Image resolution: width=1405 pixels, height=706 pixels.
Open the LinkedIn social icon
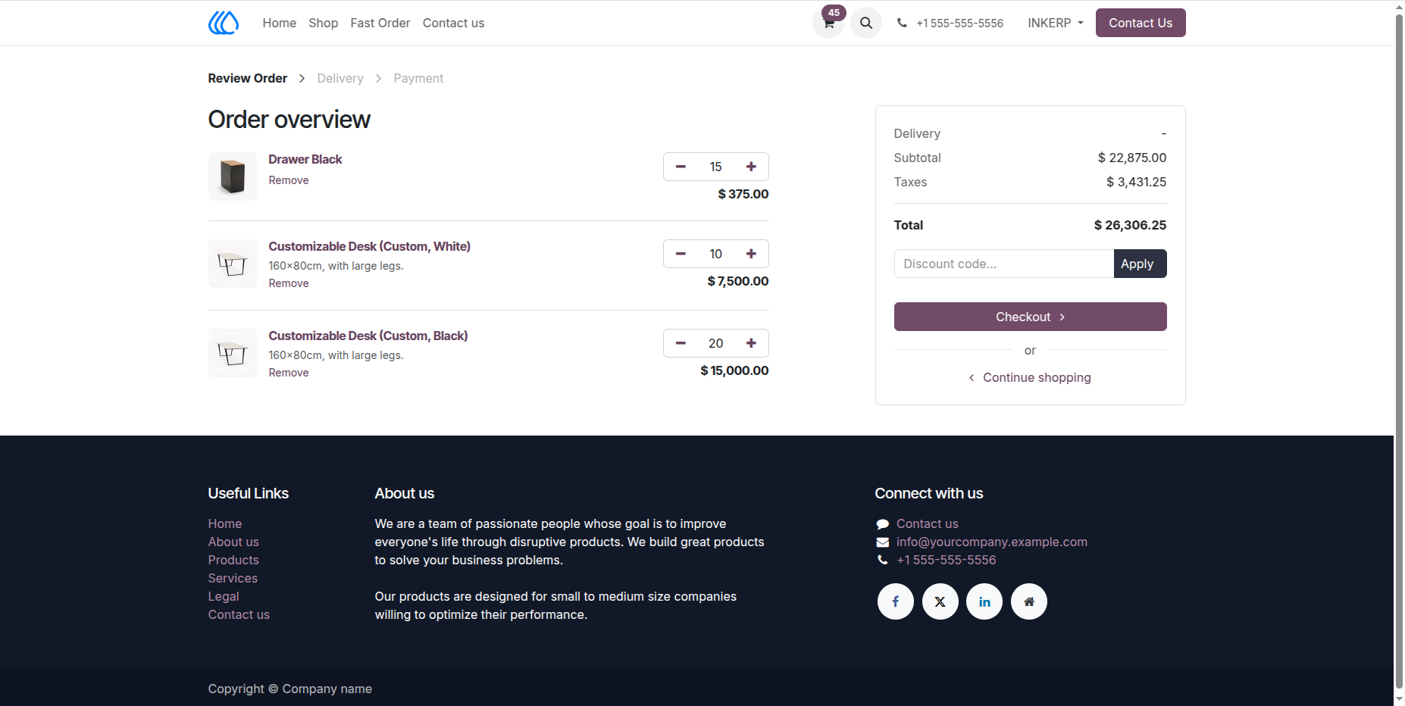click(x=984, y=601)
